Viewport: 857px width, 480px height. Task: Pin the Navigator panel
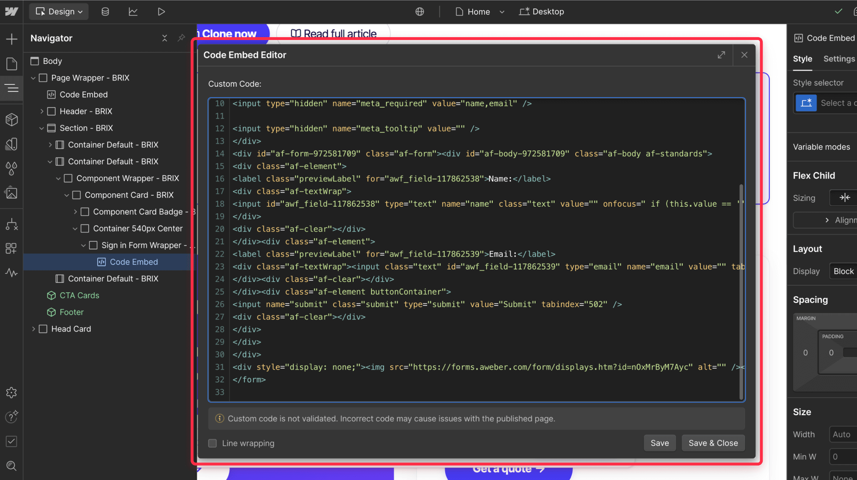tap(181, 38)
